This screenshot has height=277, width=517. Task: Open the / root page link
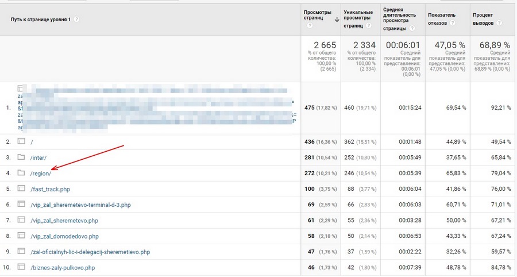point(32,142)
